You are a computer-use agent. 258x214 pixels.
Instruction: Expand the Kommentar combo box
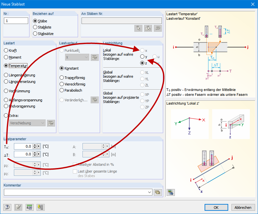click(150, 192)
